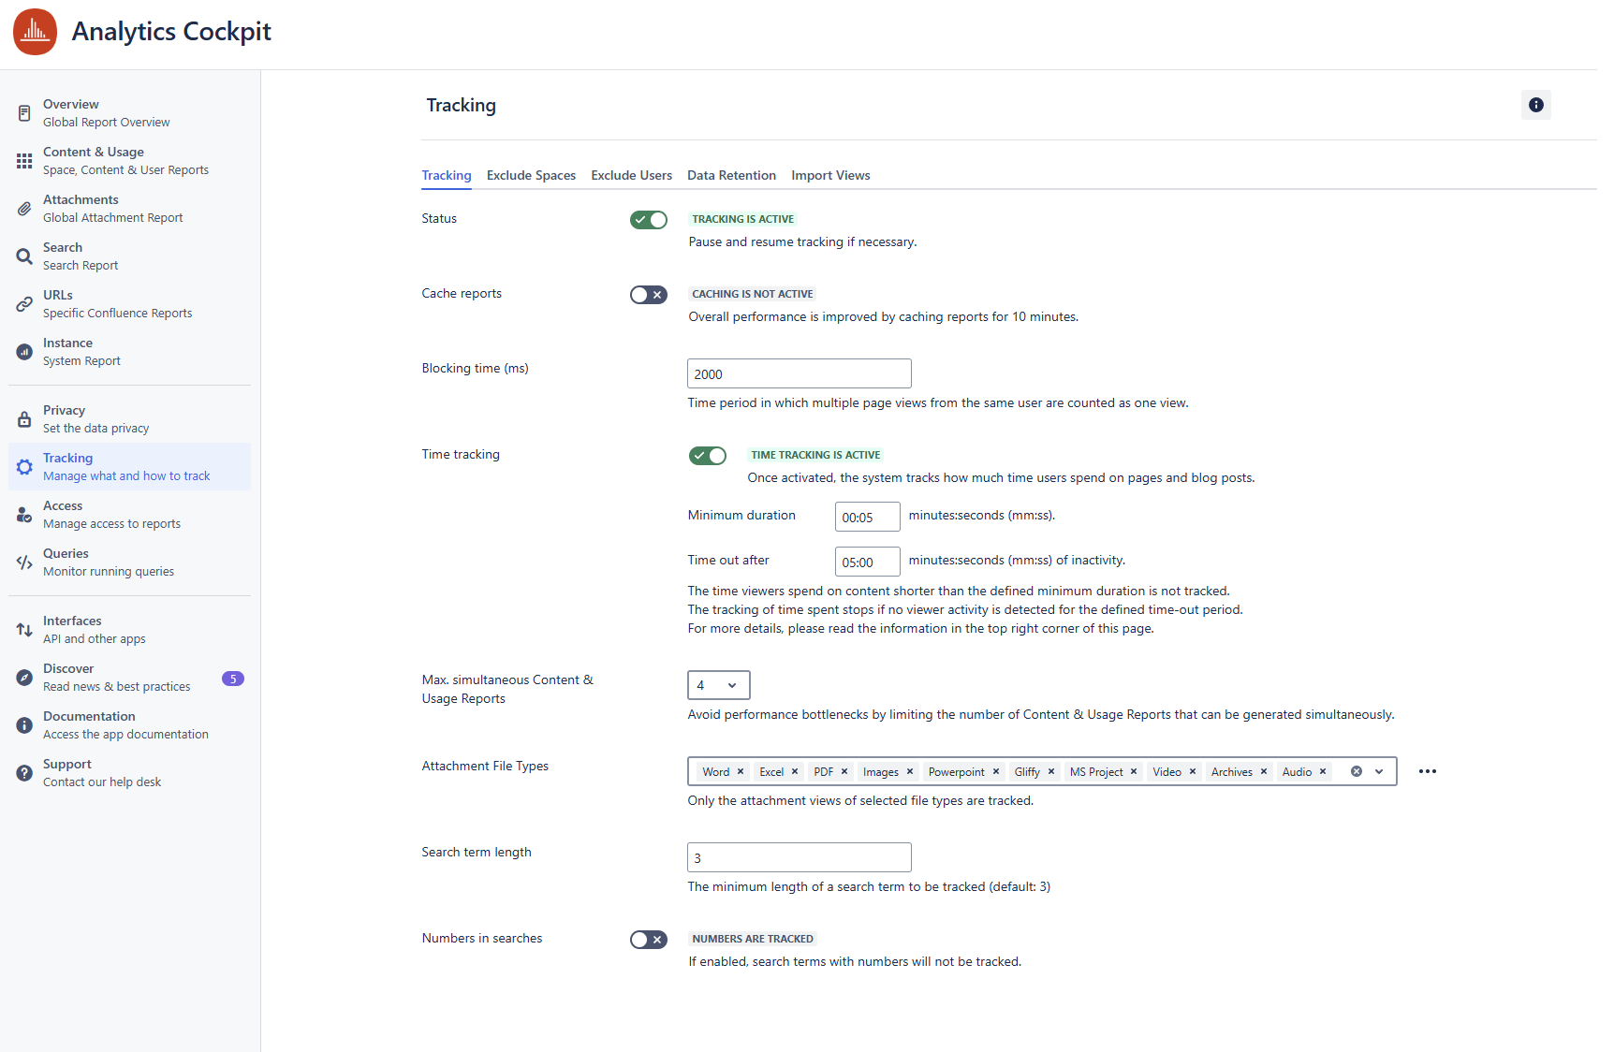
Task: Open the URLs link icon in sidebar
Action: coord(24,304)
